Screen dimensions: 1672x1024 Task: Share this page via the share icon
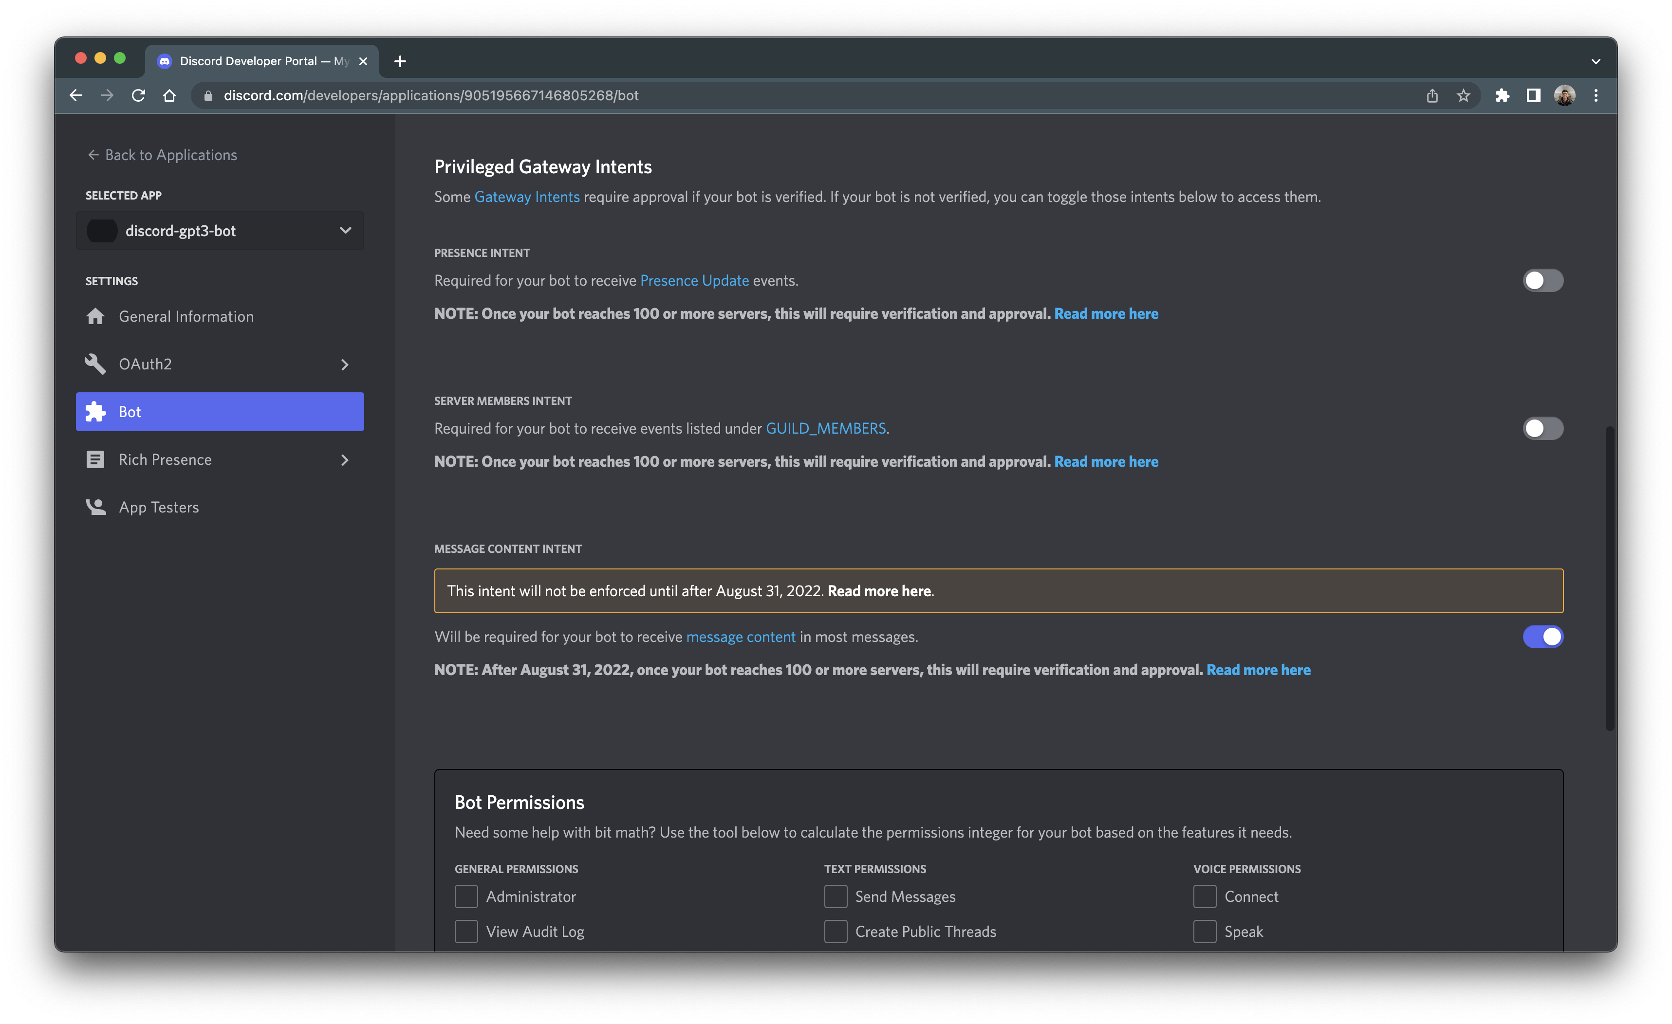point(1432,95)
